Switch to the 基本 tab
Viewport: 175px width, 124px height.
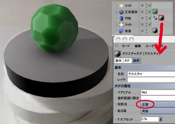[118, 61]
